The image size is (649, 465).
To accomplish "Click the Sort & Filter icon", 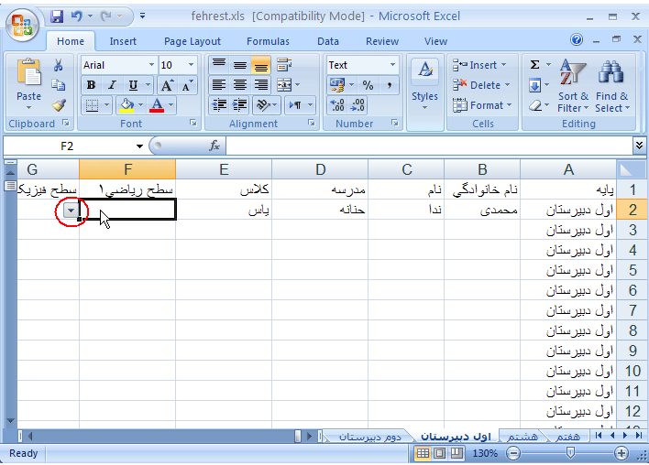I will [x=573, y=74].
